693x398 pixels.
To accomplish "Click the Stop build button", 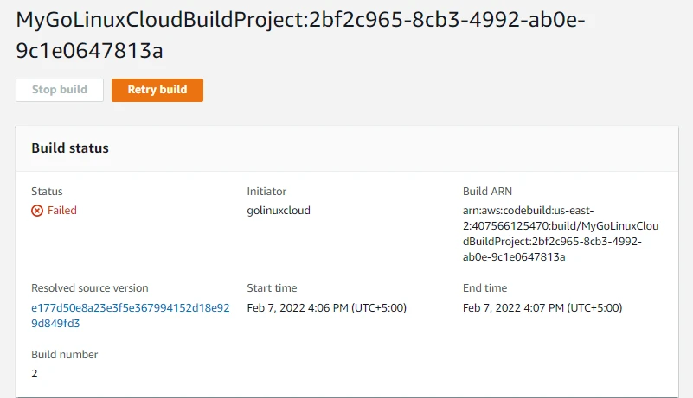I will [x=60, y=90].
